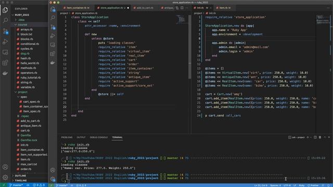Open arrays.rb in explorer

point(27,30)
